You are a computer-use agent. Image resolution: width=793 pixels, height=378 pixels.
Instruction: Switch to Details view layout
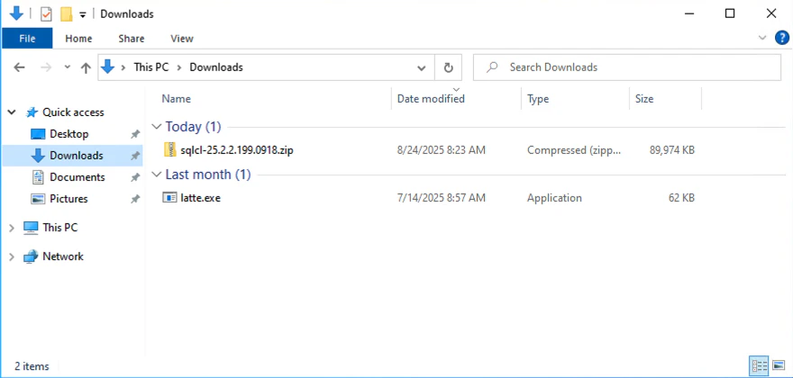coord(759,365)
